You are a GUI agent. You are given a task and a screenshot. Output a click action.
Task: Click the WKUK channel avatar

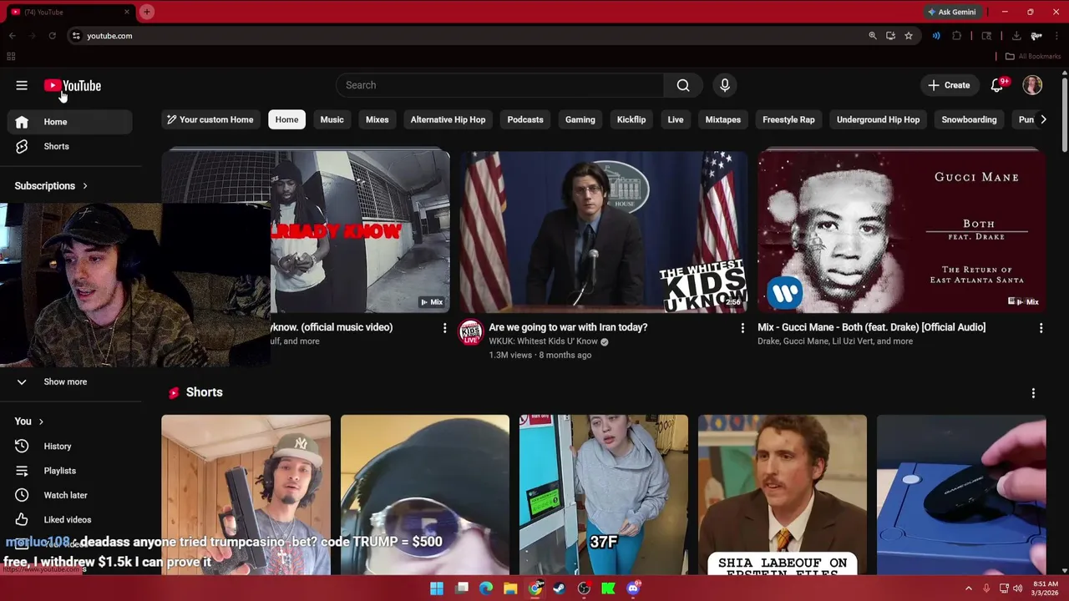[x=471, y=332]
